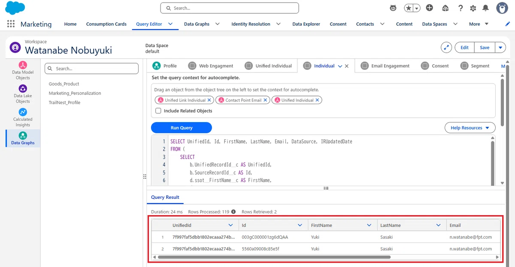Viewport: 515px width, 267px height.
Task: Click the results horizontal scrollbar
Action: click(274, 257)
